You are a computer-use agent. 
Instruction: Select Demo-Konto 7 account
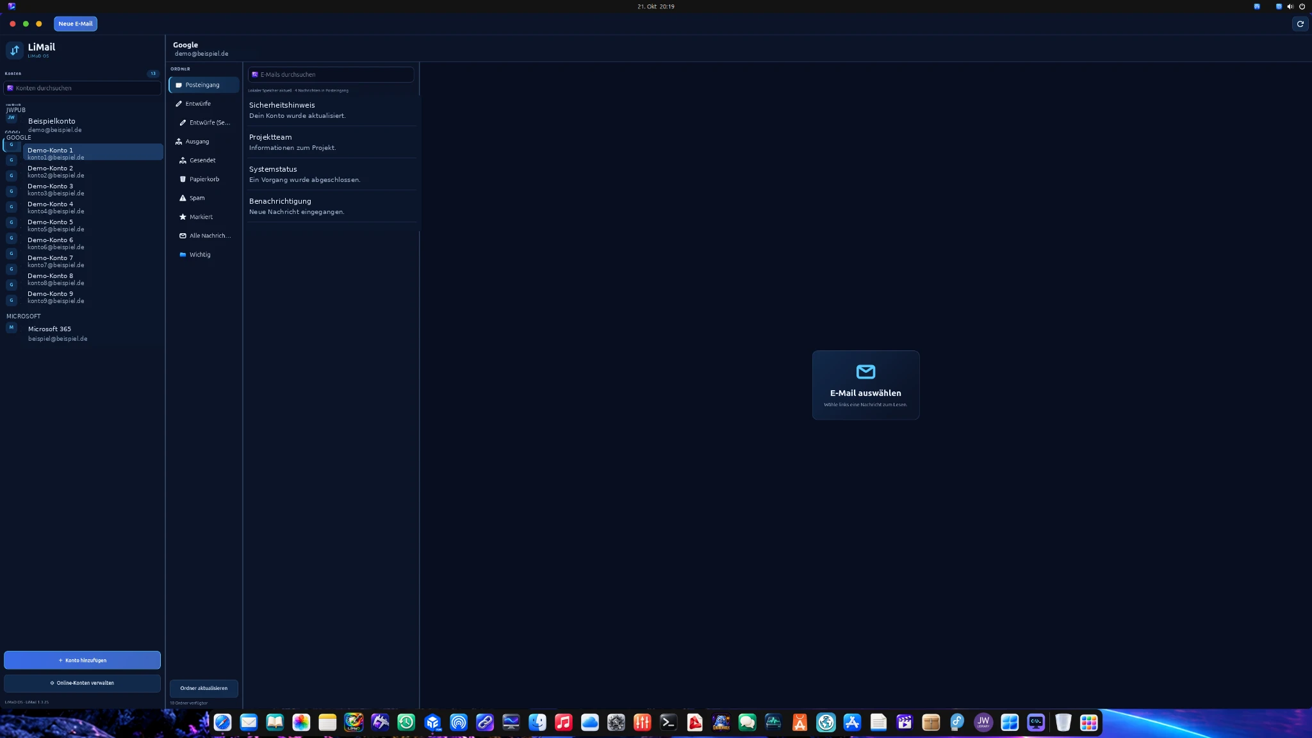[x=93, y=261]
